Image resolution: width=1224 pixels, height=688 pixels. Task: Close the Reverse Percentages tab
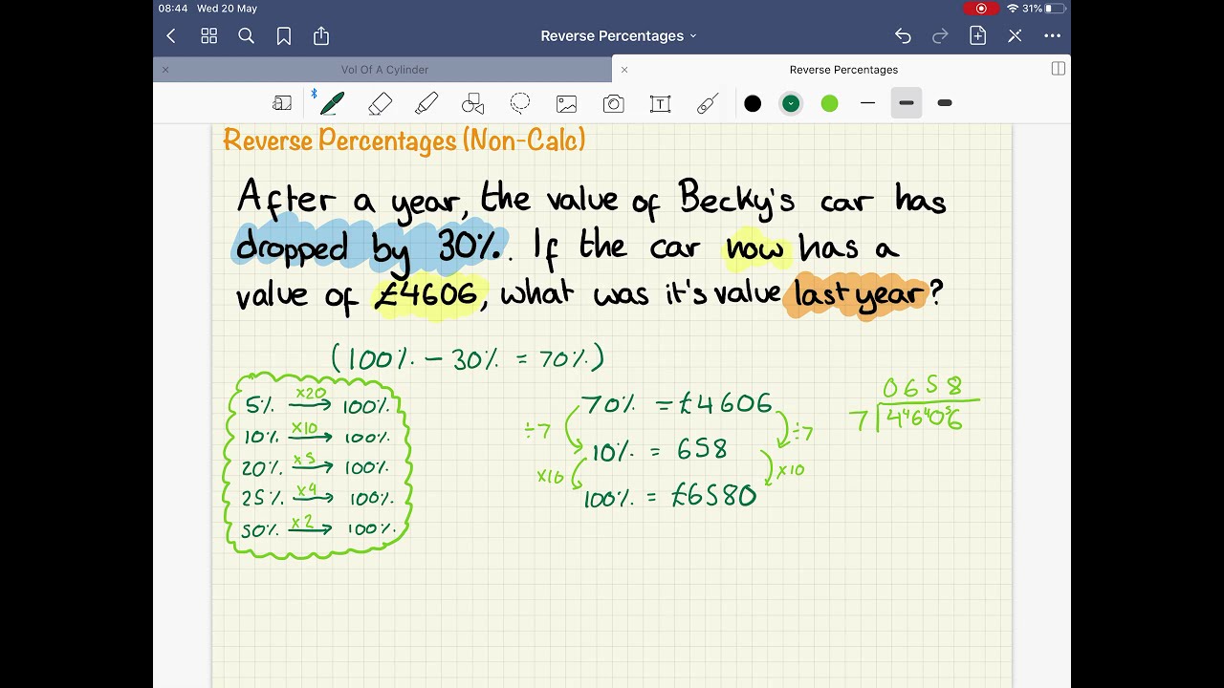point(624,70)
